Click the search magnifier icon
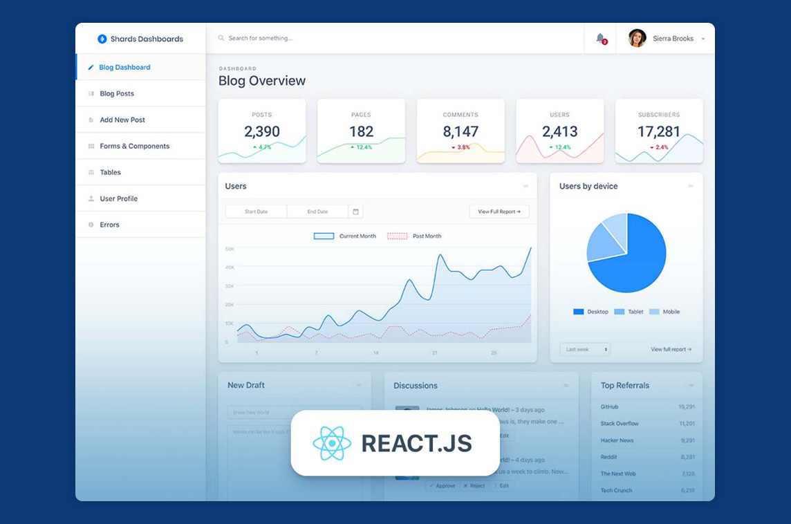The width and height of the screenshot is (791, 524). pyautogui.click(x=221, y=38)
